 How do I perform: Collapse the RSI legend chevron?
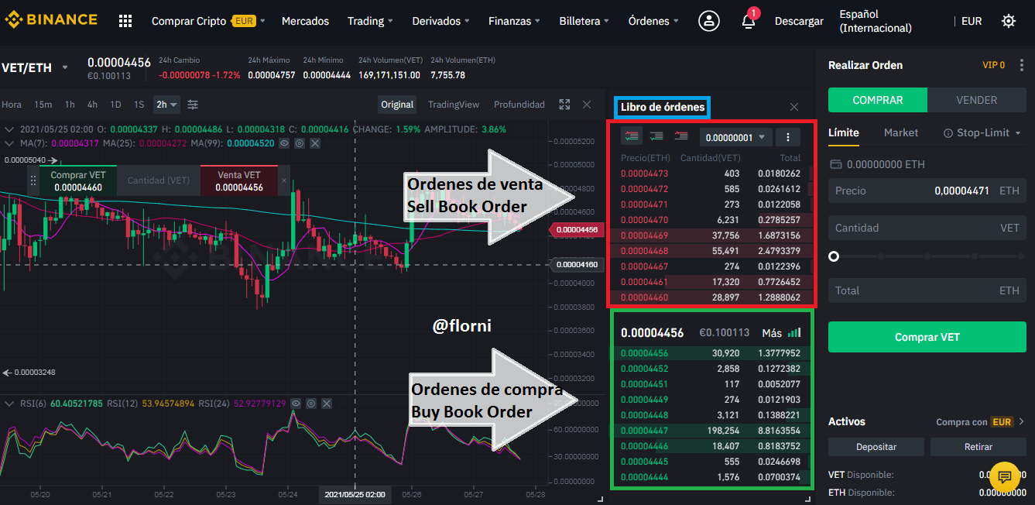[9, 404]
